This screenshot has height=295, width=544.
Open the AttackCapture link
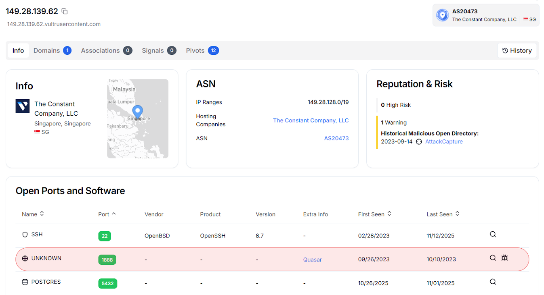pos(444,141)
